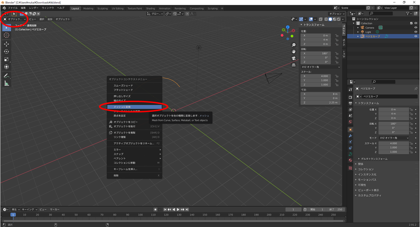Viewport: 420px width, 227px height.
Task: Switch perspective/orthographic with grid icon
Action: [294, 65]
